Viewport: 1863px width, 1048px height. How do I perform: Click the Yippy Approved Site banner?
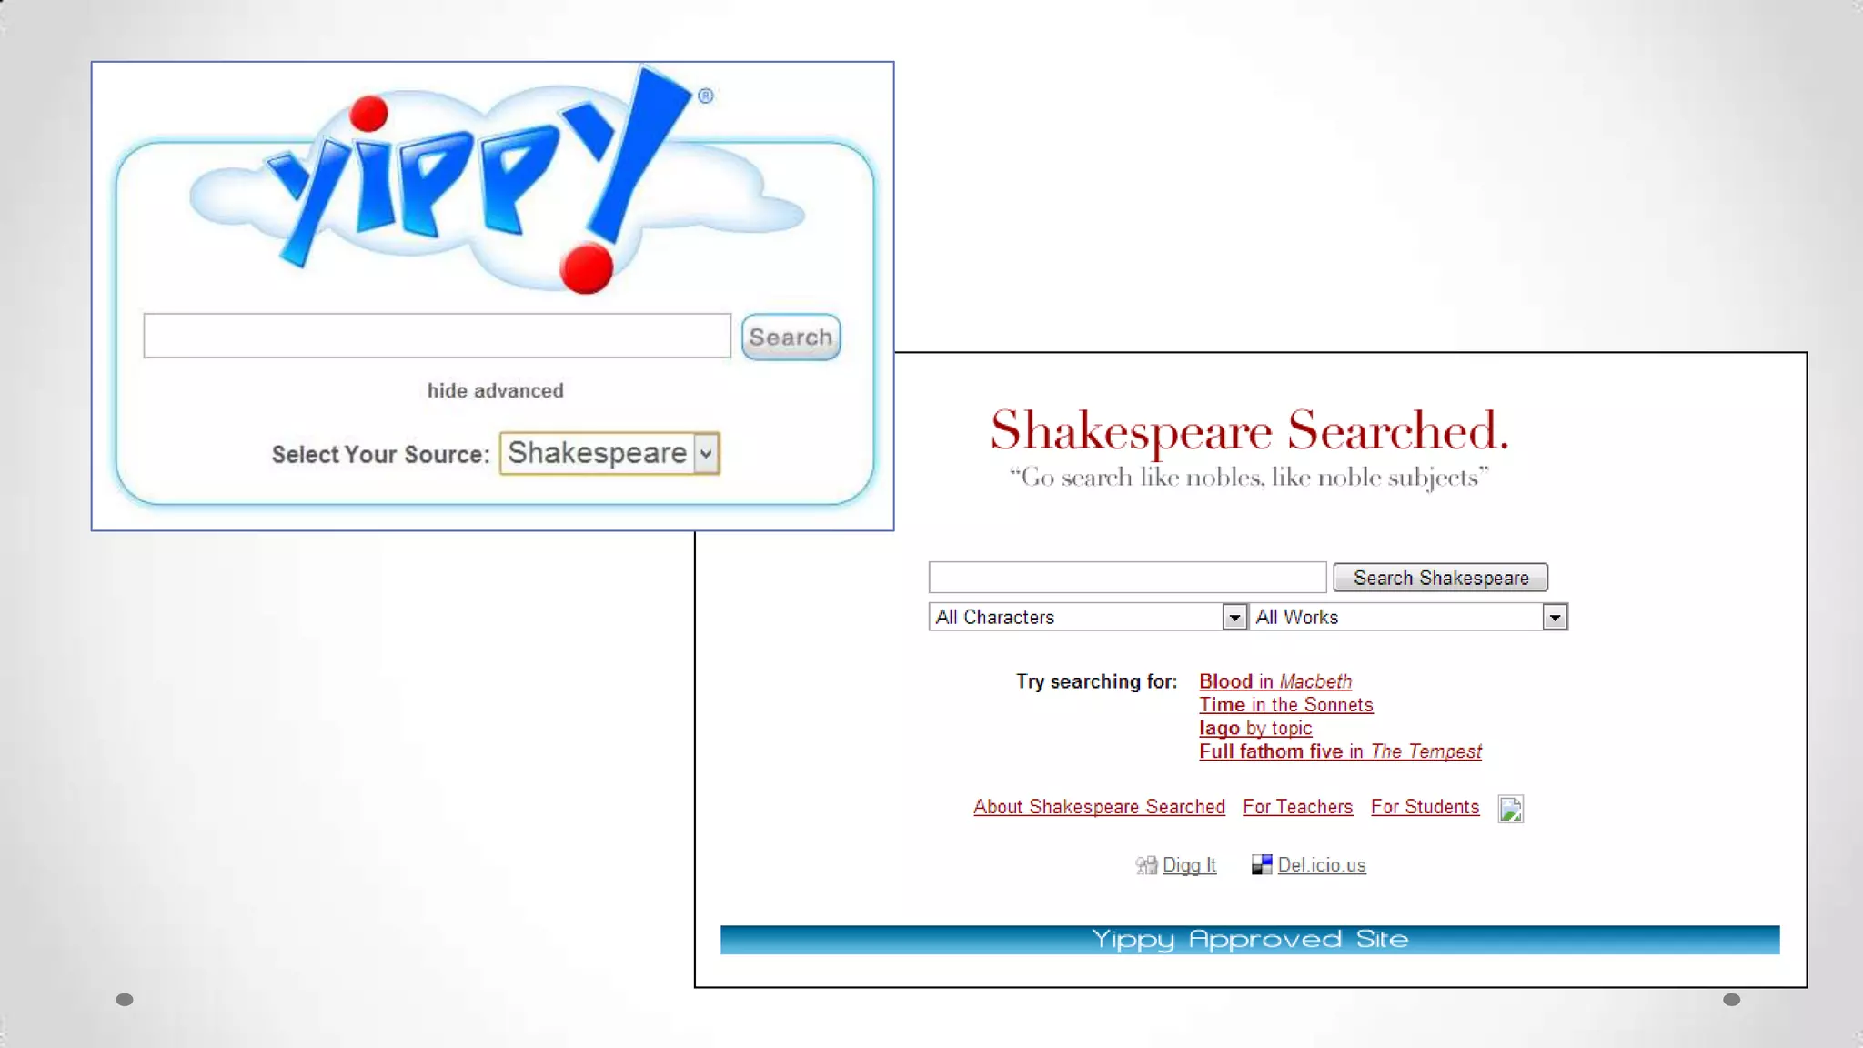point(1249,940)
